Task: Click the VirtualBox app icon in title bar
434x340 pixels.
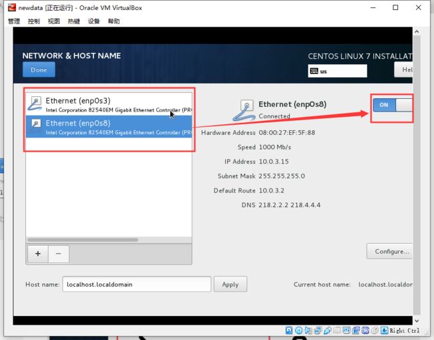Action: pos(11,7)
